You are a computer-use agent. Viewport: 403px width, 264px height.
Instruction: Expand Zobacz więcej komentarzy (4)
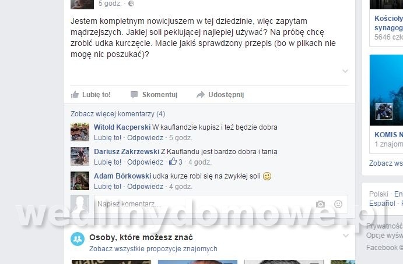[118, 114]
